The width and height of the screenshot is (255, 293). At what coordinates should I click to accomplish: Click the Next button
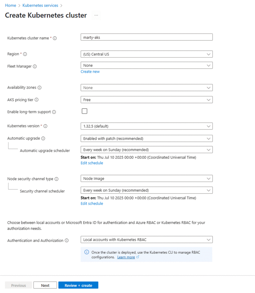[45, 285]
